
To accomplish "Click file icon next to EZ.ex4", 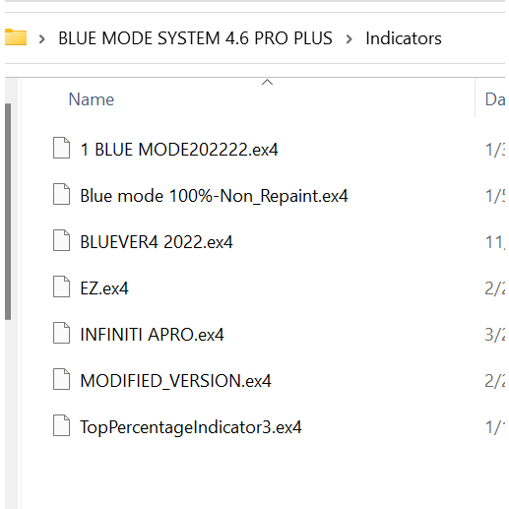I will (61, 286).
